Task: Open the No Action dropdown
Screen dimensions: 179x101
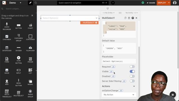Action: 119,95
